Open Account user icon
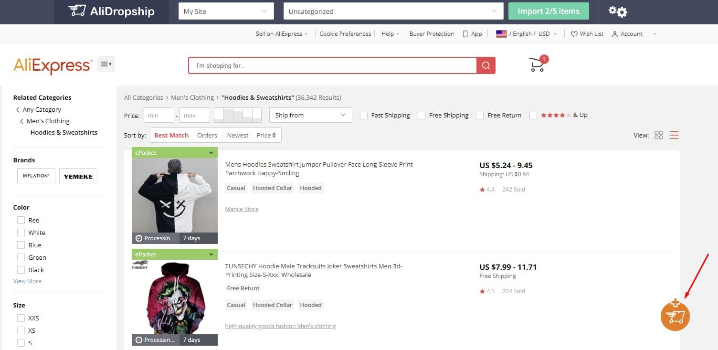Image resolution: width=718 pixels, height=350 pixels. (x=615, y=34)
